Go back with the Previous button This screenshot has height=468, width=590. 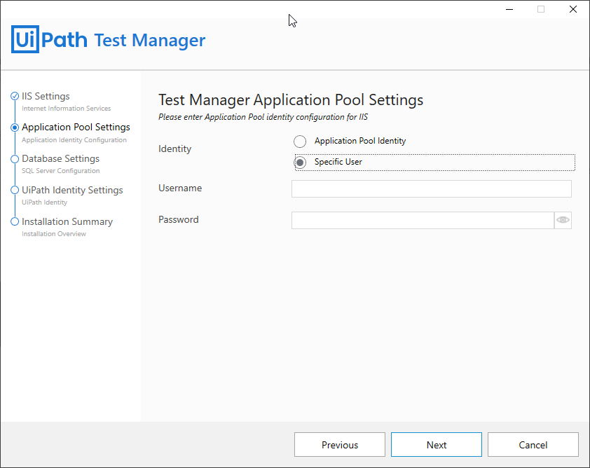click(x=340, y=445)
